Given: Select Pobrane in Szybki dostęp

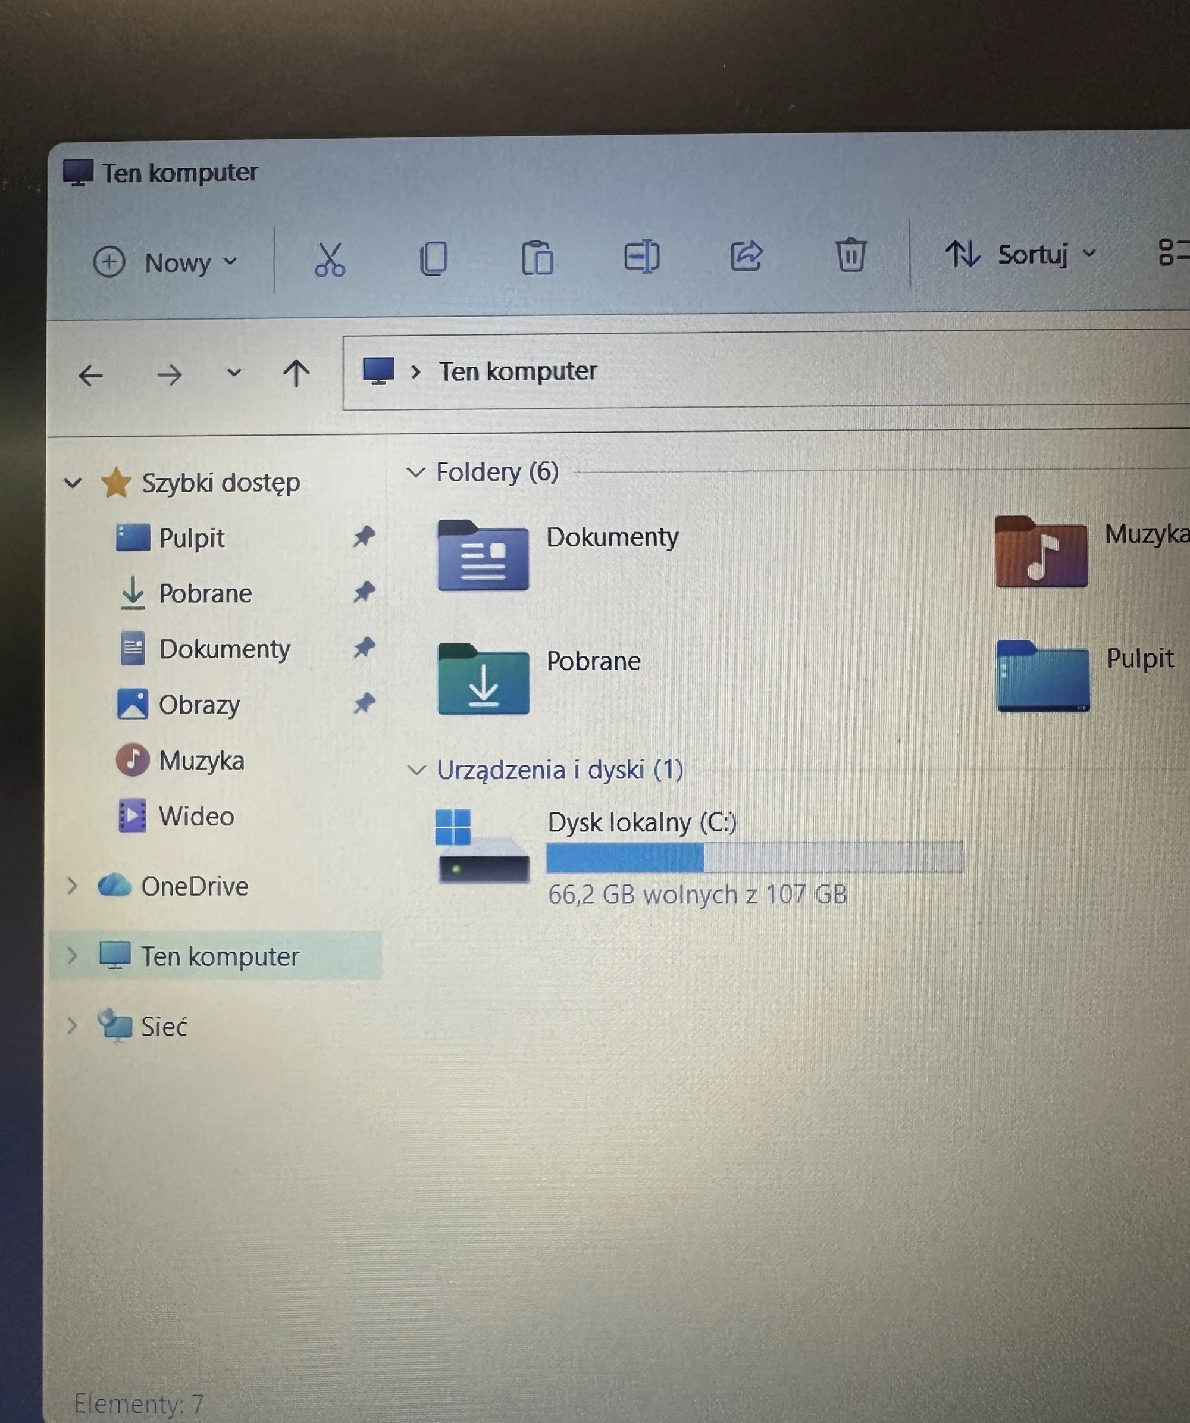Looking at the screenshot, I should 205,593.
